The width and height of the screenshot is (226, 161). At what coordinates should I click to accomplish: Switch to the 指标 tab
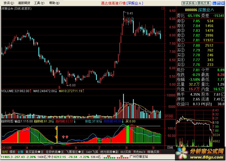pos(5,152)
